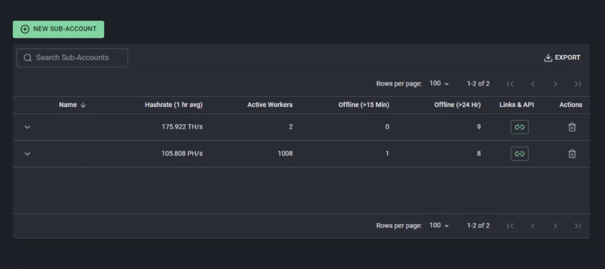Go to previous page in bottom pagination

533,226
